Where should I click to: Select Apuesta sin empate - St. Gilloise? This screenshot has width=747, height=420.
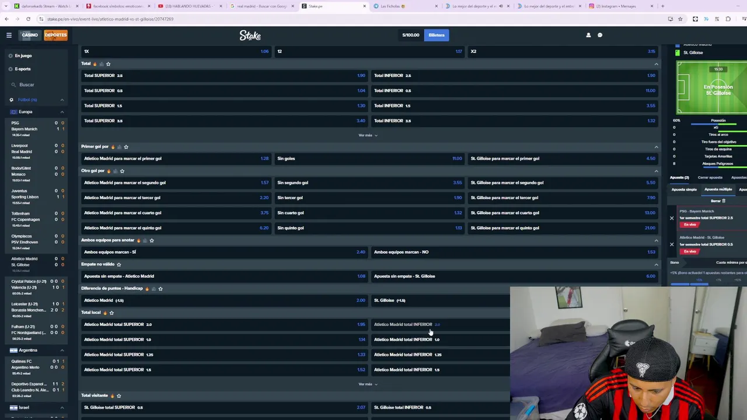[515, 276]
